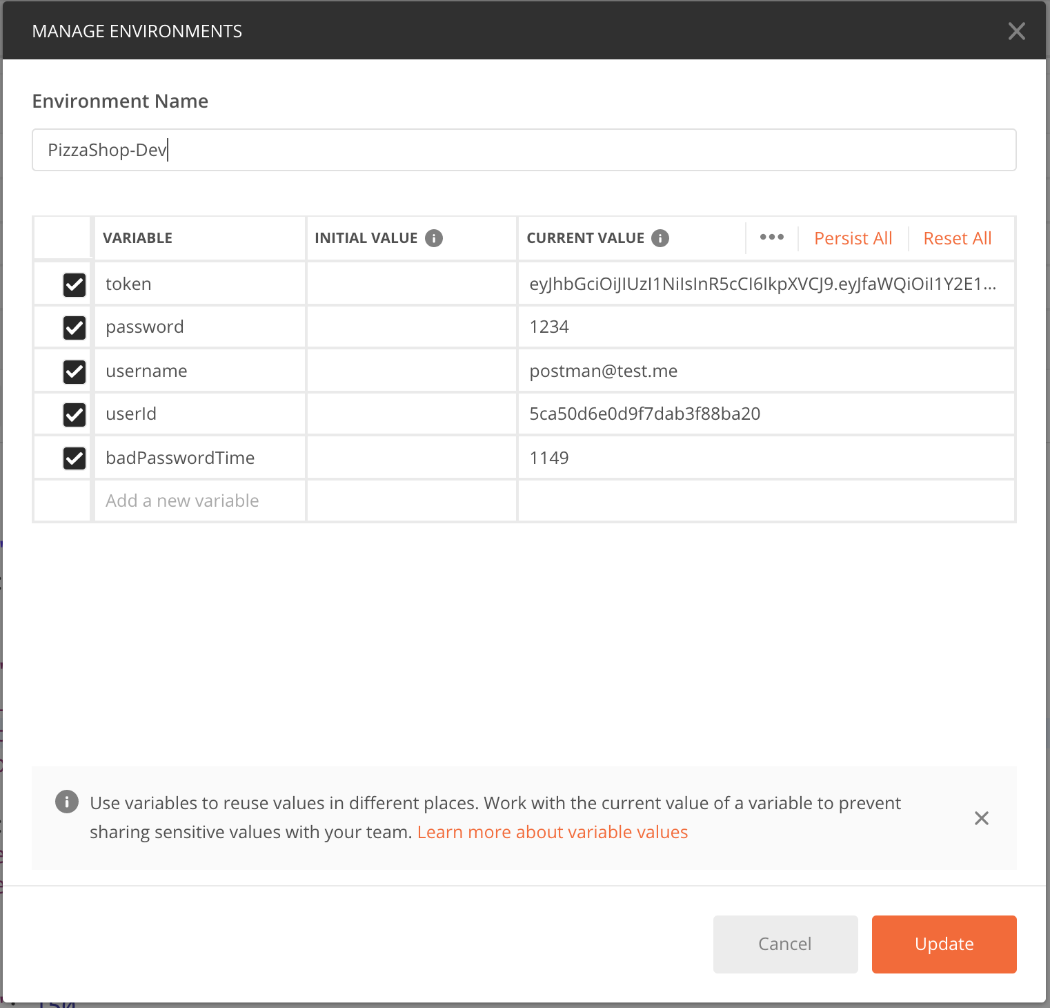The width and height of the screenshot is (1050, 1008).
Task: Focus the Environment Name field PizzaShop-Dev
Action: click(524, 150)
